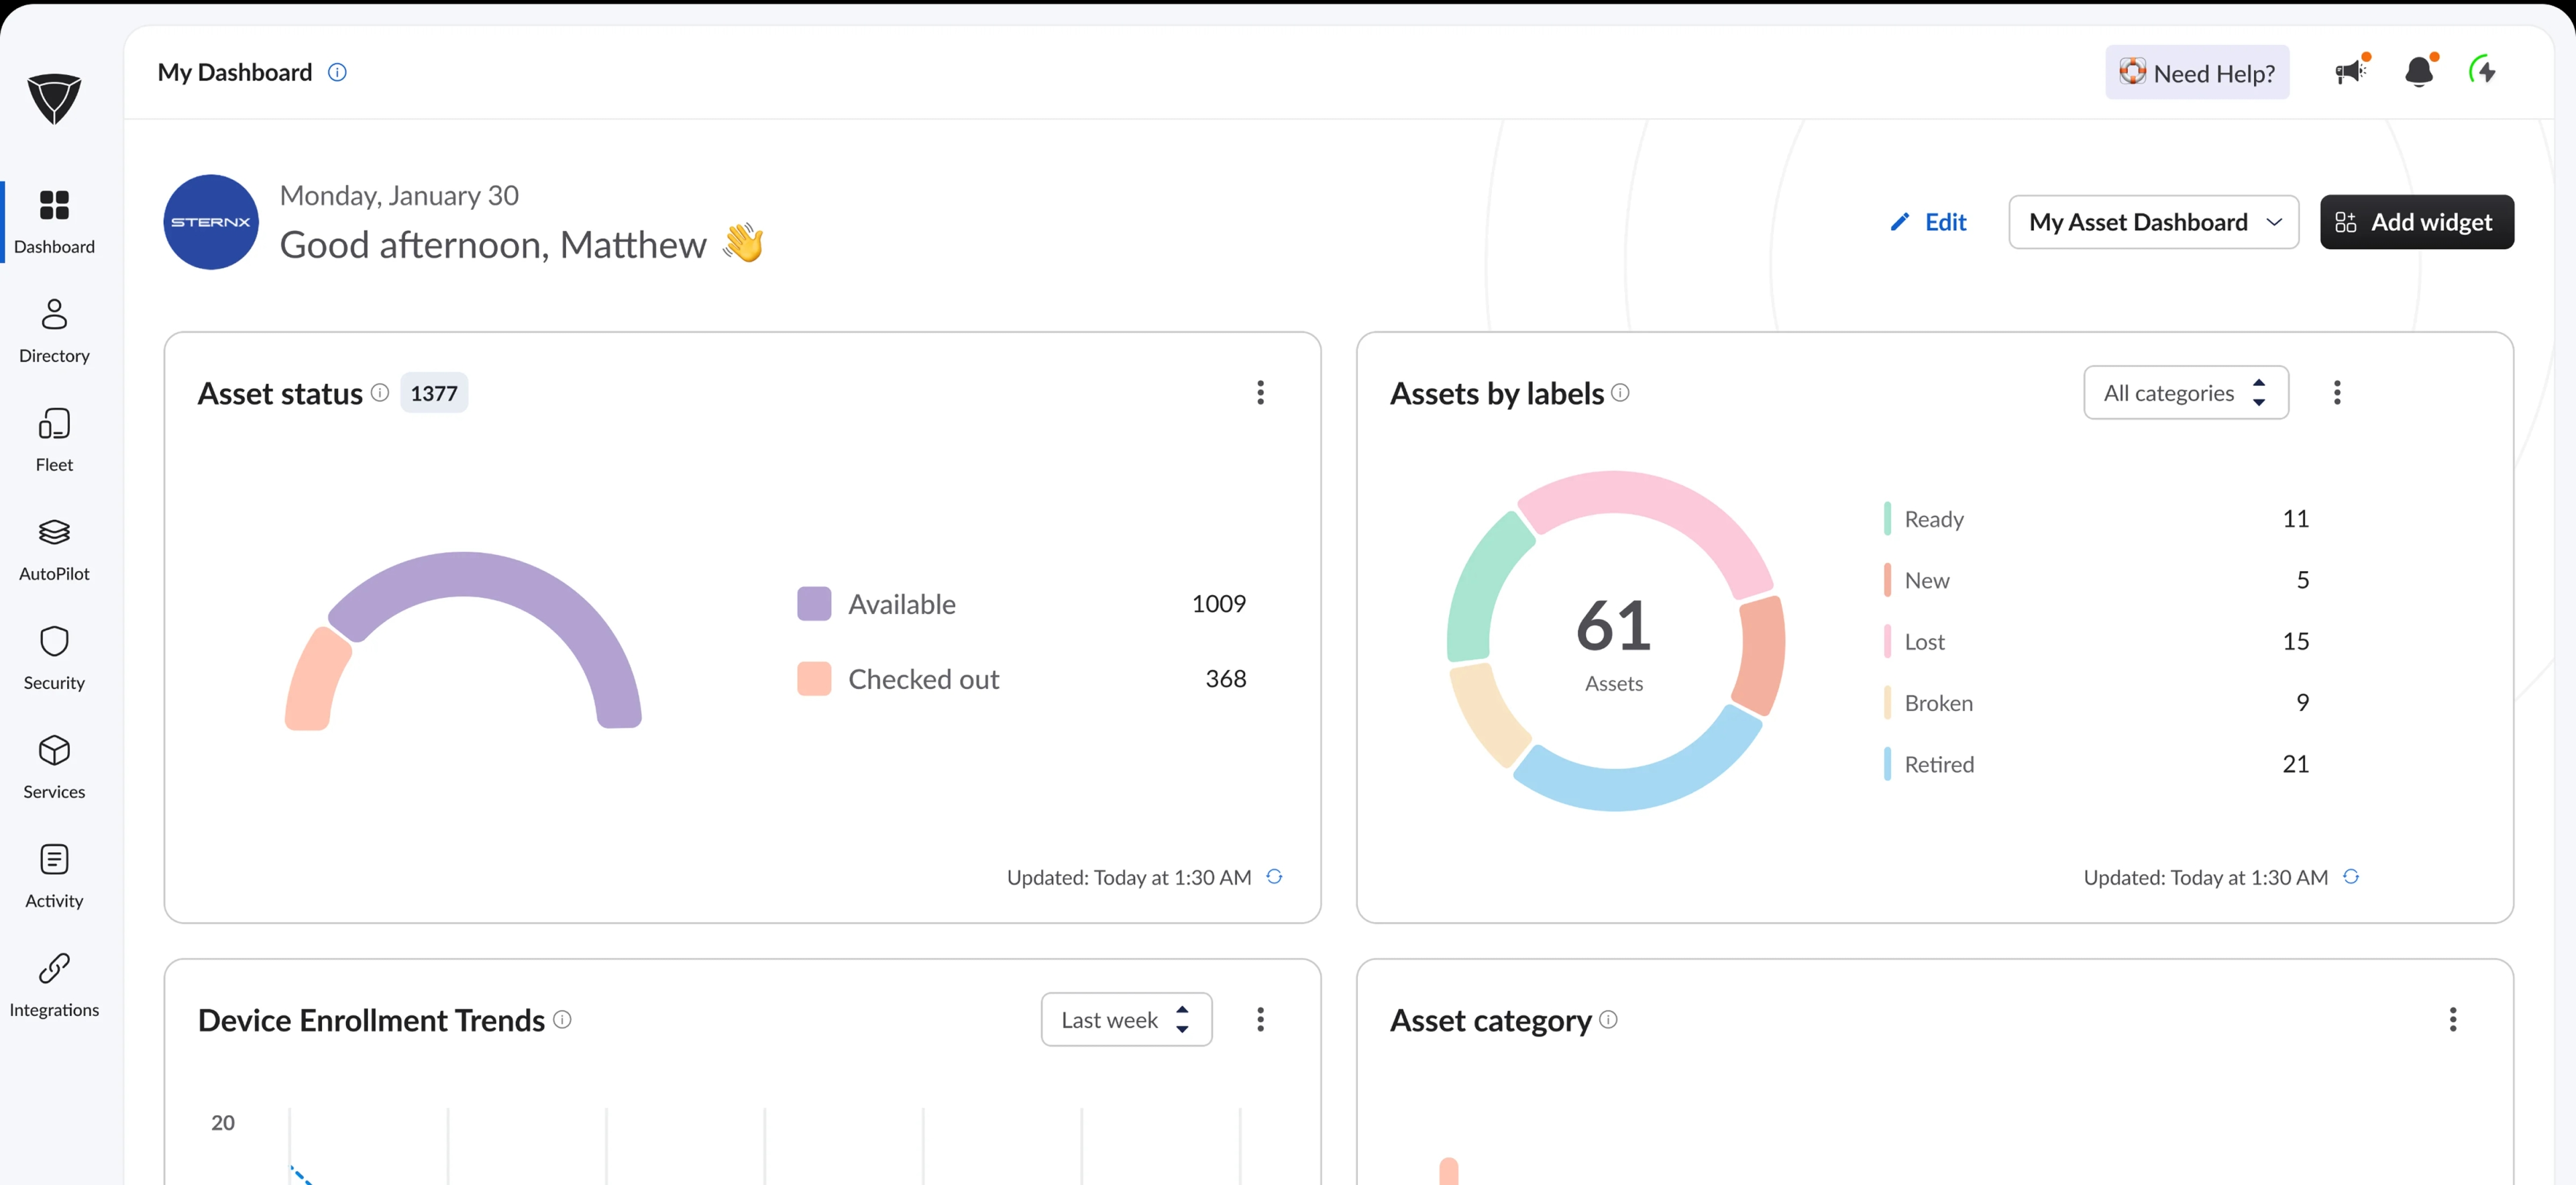Click the Need Help? button
The width and height of the screenshot is (2576, 1185).
tap(2196, 72)
